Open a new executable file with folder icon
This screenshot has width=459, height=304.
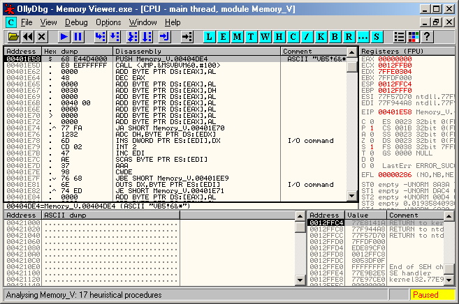point(13,37)
